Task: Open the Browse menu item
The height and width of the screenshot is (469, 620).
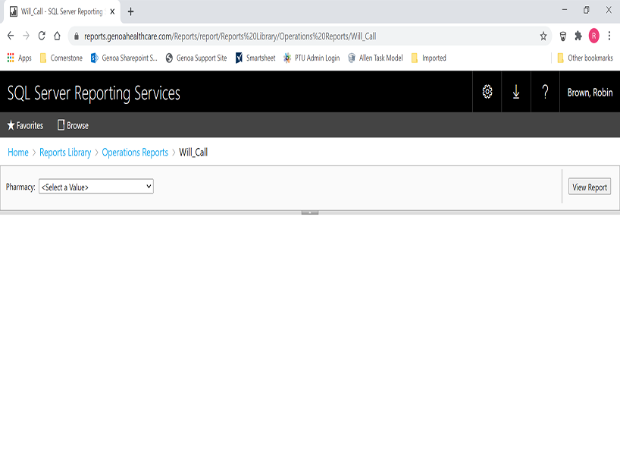Action: tap(73, 125)
